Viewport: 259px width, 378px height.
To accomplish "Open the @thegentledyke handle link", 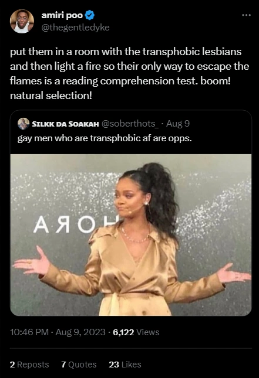I will point(75,28).
